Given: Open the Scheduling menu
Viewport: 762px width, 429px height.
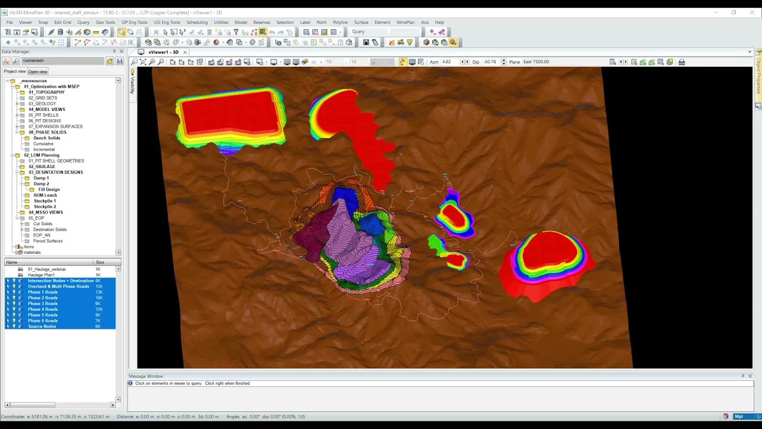Looking at the screenshot, I should tap(197, 22).
